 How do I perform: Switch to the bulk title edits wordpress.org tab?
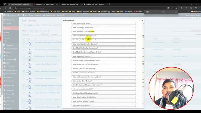70,4
